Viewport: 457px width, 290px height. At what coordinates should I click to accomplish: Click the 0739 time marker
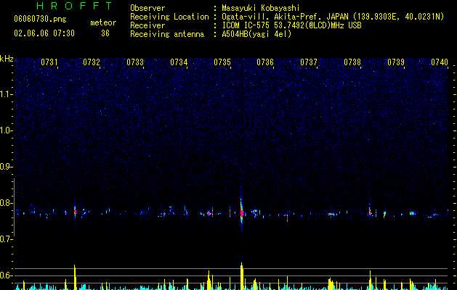396,62
